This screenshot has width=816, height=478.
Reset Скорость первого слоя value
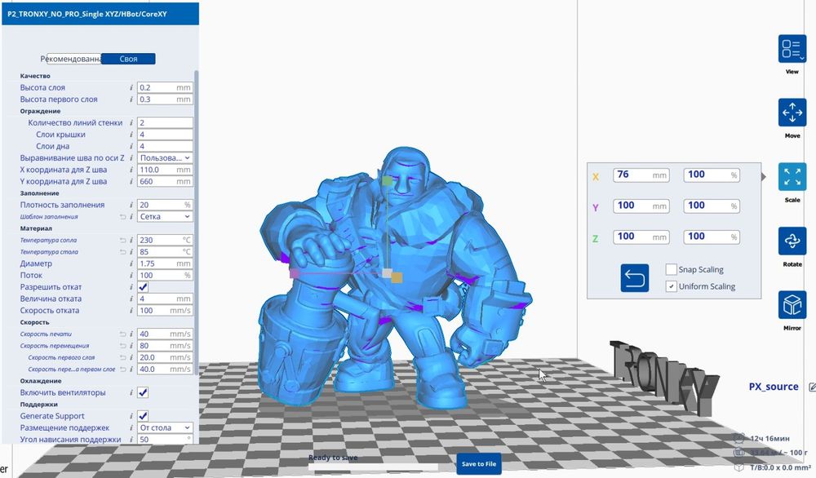123,357
